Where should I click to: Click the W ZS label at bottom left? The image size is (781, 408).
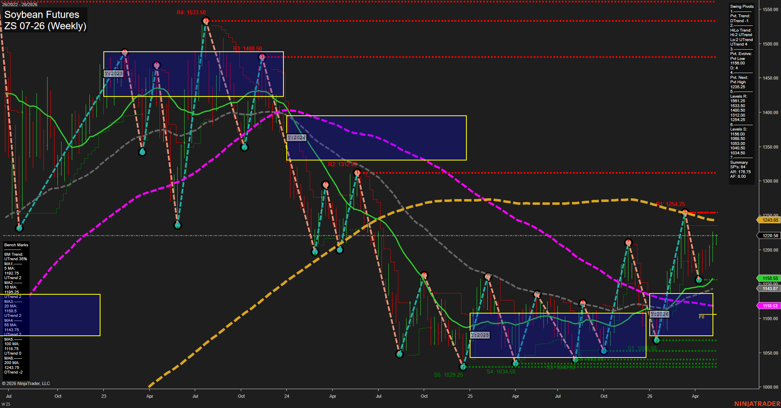tap(6, 404)
